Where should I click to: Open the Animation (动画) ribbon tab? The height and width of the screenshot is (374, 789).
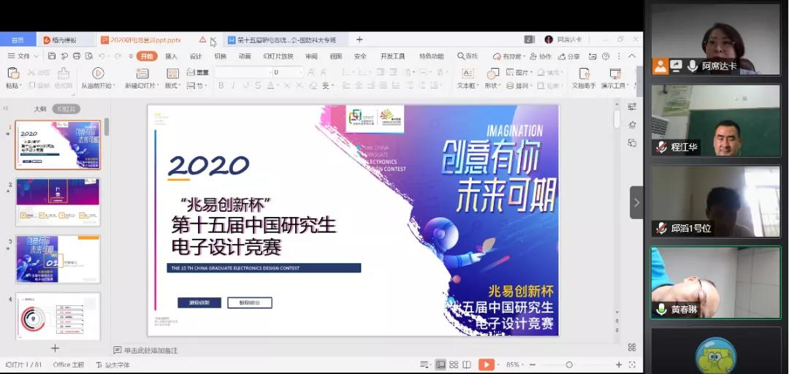tap(245, 56)
